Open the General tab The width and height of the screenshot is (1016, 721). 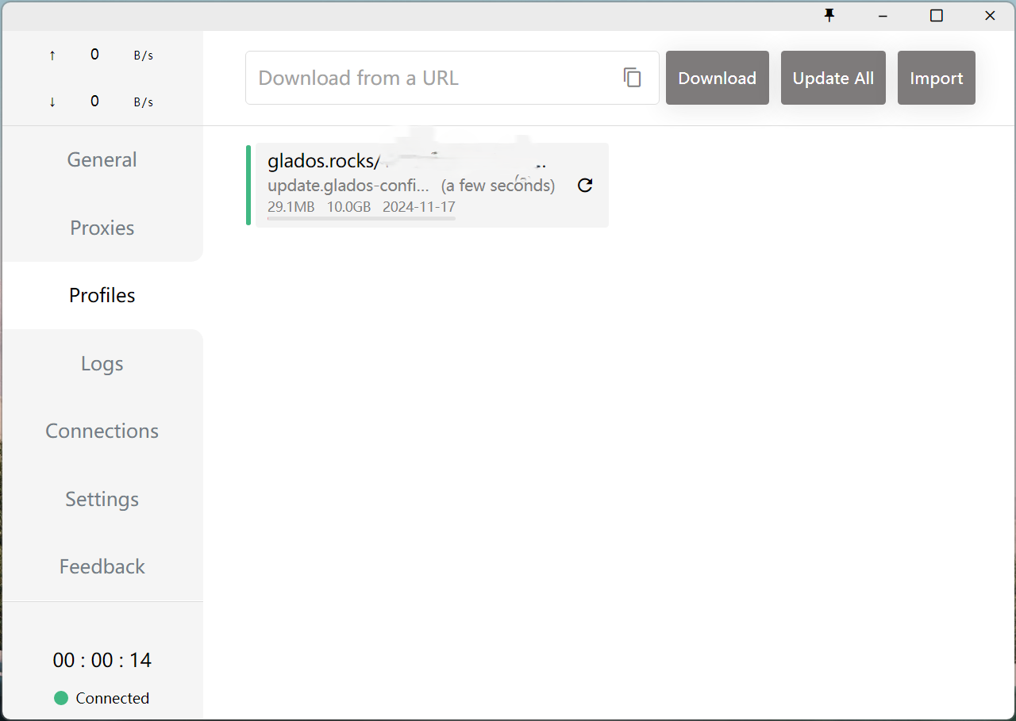[x=102, y=159]
